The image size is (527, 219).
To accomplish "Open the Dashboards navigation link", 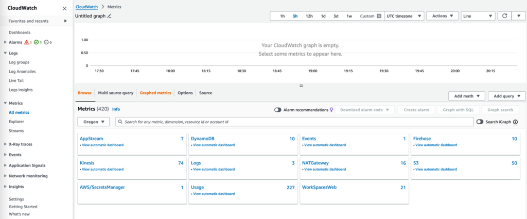I will pyautogui.click(x=20, y=32).
